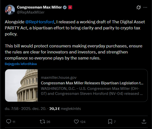The width and height of the screenshot is (152, 129).
Task: Open the Grok explain-post icon
Action: click(138, 8)
